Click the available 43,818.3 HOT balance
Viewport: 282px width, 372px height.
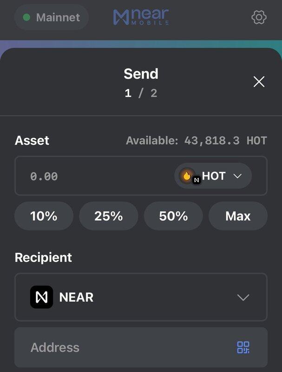tap(197, 141)
